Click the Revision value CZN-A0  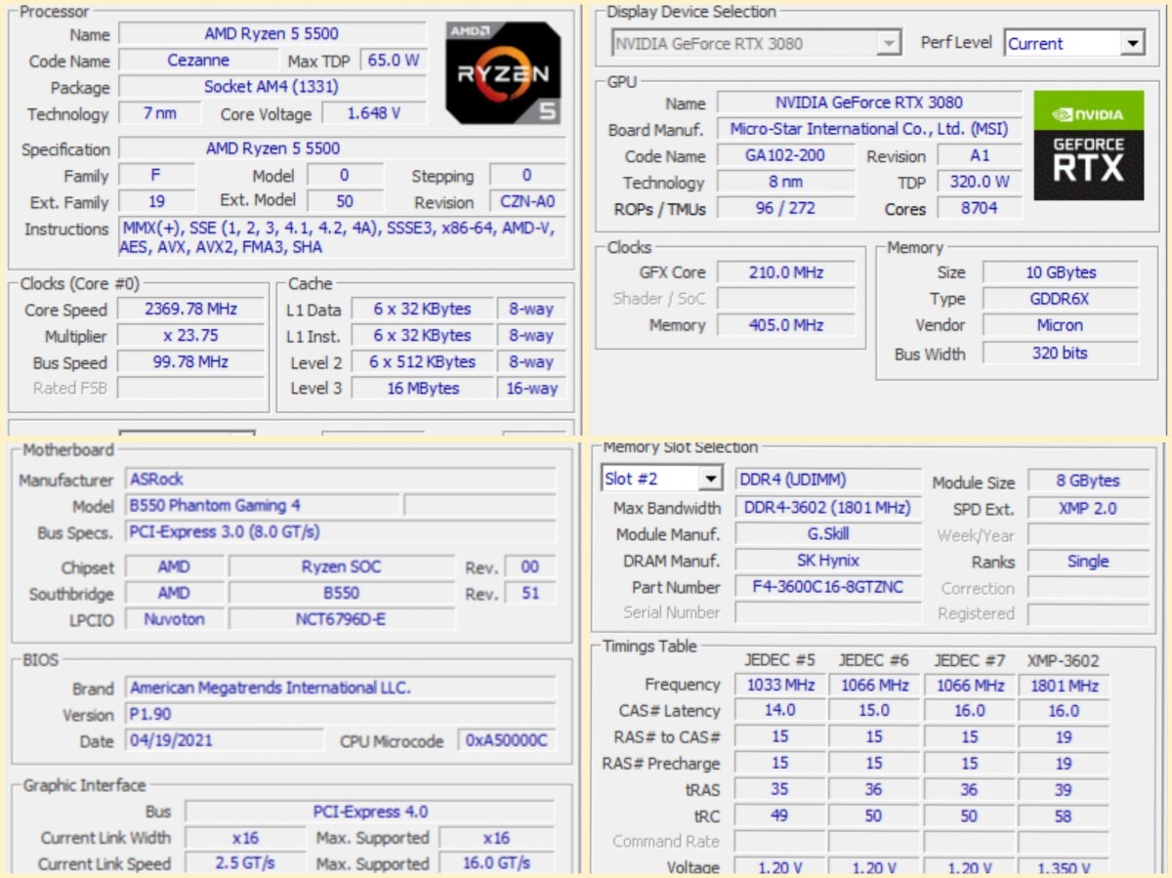click(x=527, y=201)
